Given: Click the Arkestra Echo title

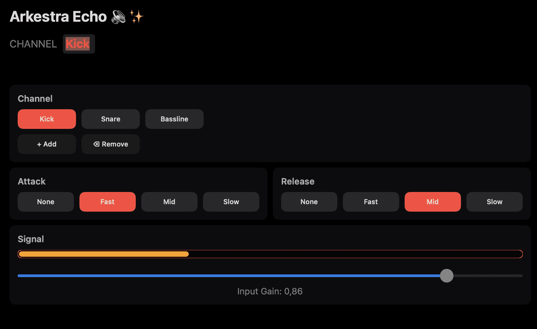Looking at the screenshot, I should pos(58,17).
